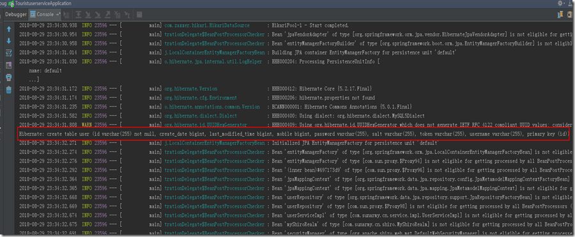The height and width of the screenshot is (237, 575).
Task: Click logger name org.hibernate.Version
Action: click(190, 89)
